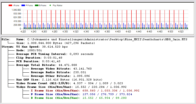Select the file Size tree entry
Screen dimensions: 196x104
click(56, 43)
